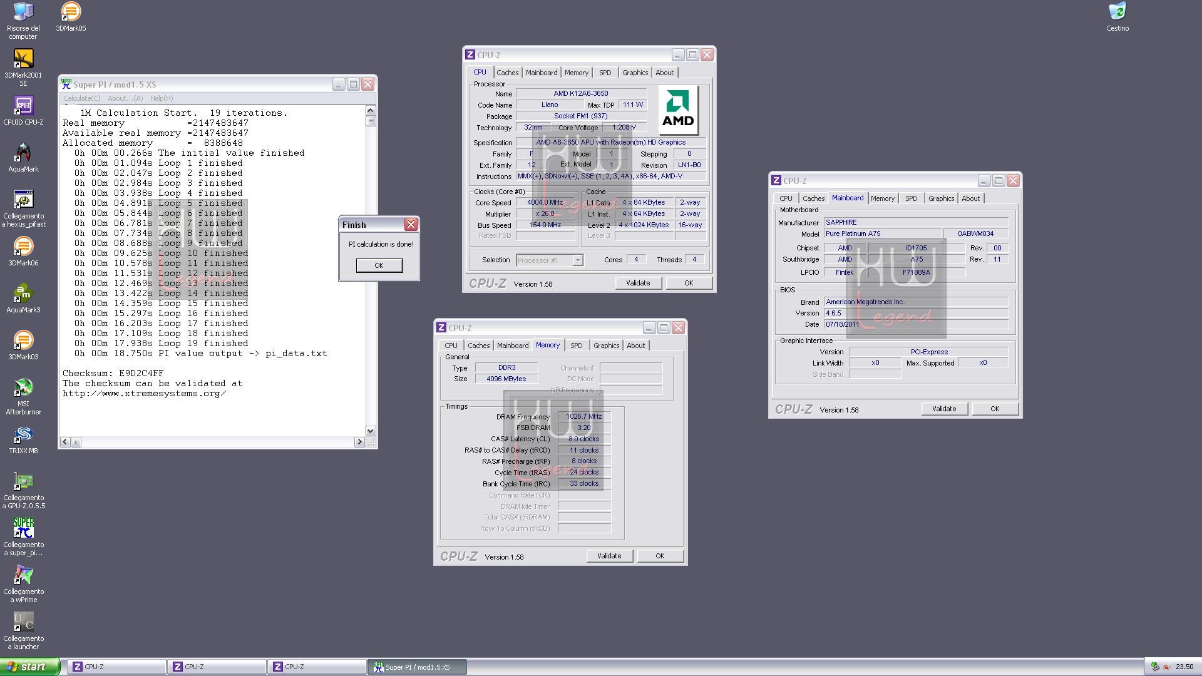1202x676 pixels.
Task: Activate Super PI taskbar button
Action: [418, 667]
